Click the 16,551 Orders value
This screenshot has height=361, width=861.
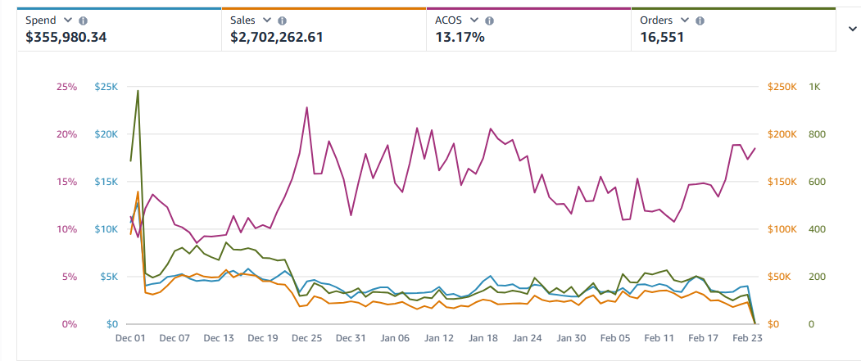(x=662, y=37)
